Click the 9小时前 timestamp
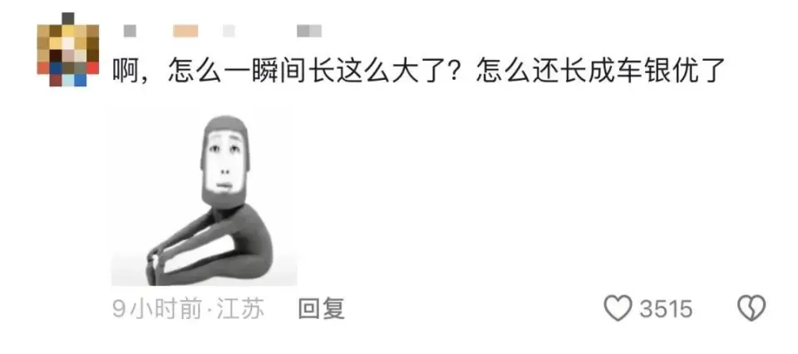This screenshot has height=354, width=798. click(157, 309)
